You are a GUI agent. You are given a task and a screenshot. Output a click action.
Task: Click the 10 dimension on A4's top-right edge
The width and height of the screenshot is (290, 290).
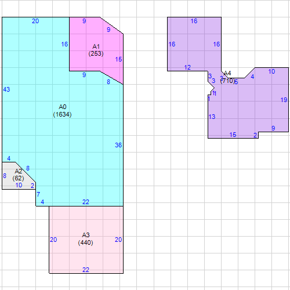pyautogui.click(x=271, y=71)
